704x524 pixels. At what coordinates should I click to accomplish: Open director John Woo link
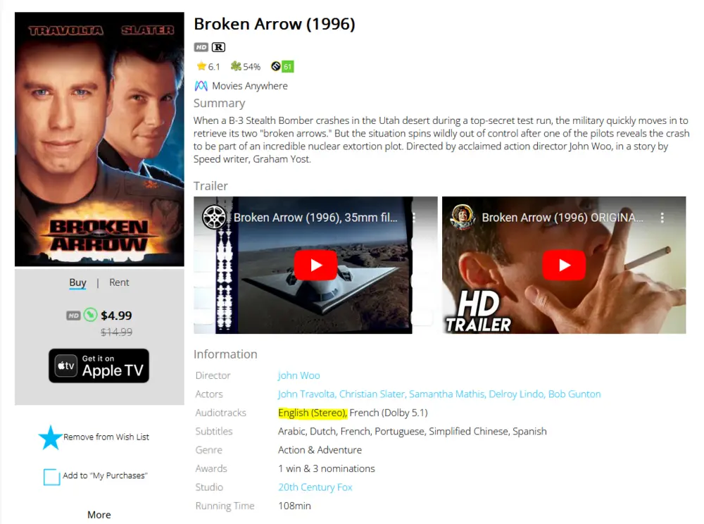298,375
